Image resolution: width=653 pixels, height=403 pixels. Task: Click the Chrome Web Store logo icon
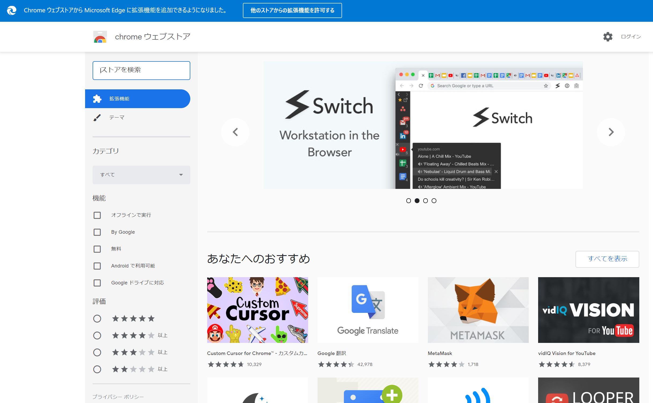coord(100,37)
